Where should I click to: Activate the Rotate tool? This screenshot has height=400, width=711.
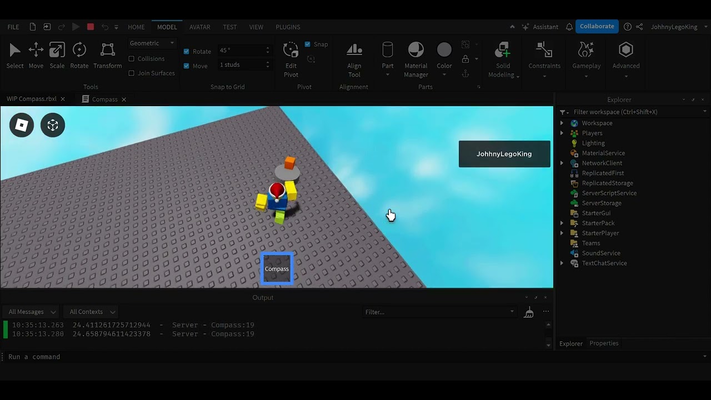79,56
